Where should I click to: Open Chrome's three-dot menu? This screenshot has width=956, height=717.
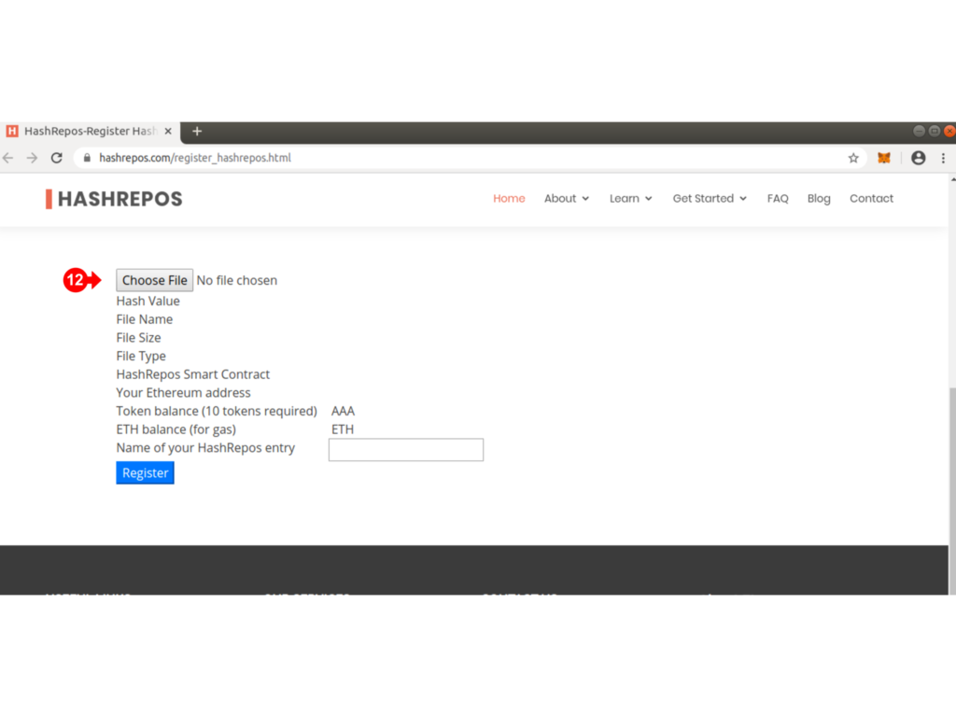point(943,158)
